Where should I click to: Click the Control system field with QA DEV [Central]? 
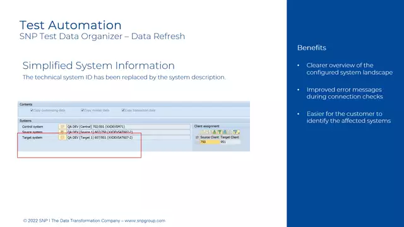(128, 127)
